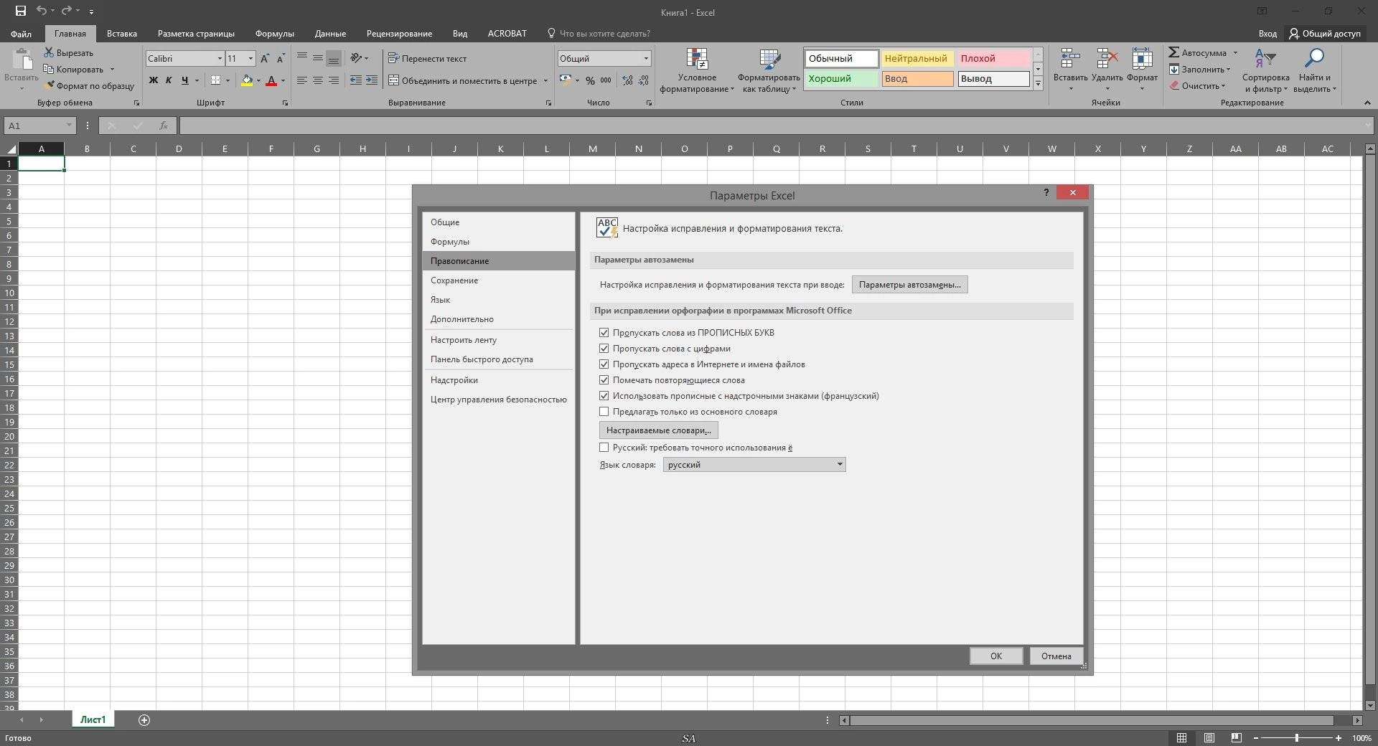Apply the Хороший green cell style
1378x746 pixels.
(x=841, y=79)
